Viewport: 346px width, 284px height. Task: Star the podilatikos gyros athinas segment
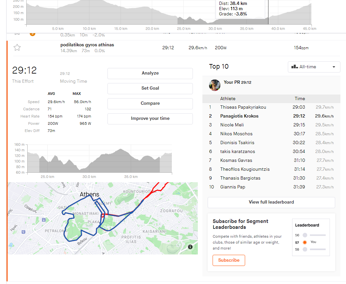click(x=17, y=48)
